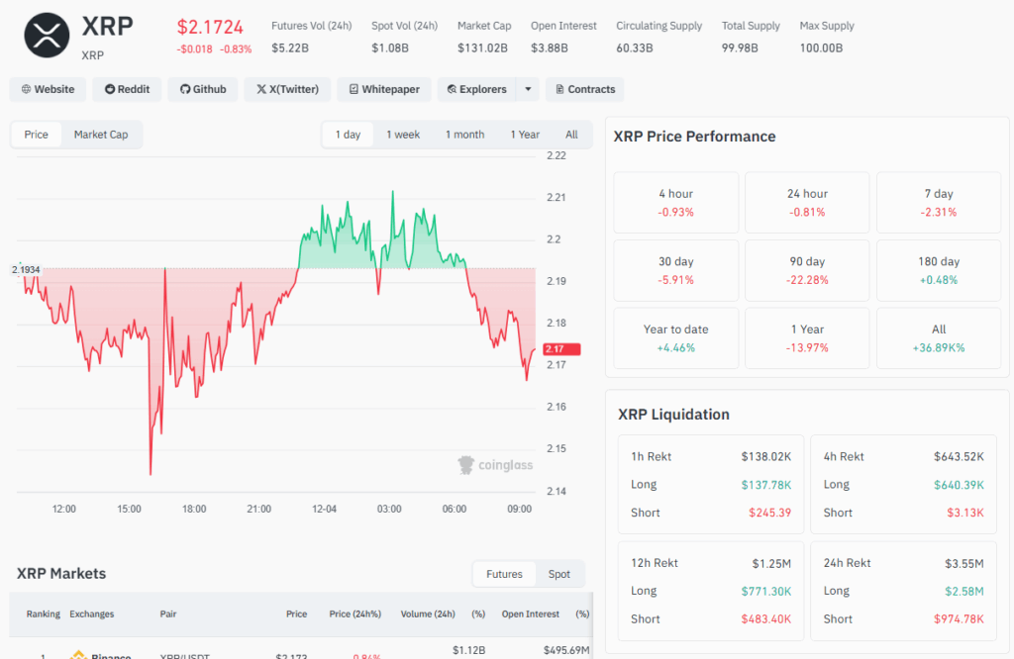The width and height of the screenshot is (1014, 659).
Task: Click the red 2.17 current price marker
Action: [x=561, y=349]
